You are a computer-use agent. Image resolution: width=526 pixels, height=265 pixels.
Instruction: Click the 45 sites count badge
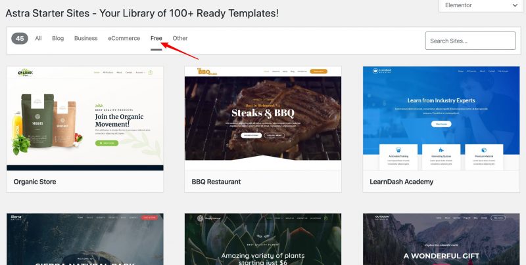tap(20, 39)
